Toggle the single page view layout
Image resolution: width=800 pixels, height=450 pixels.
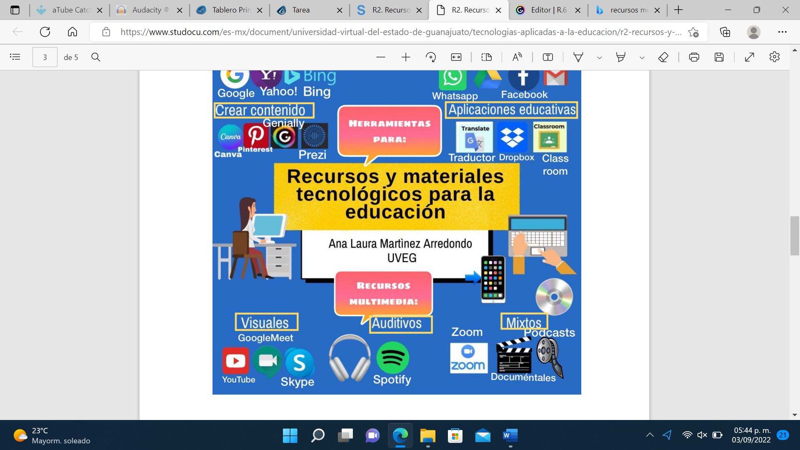tap(487, 57)
